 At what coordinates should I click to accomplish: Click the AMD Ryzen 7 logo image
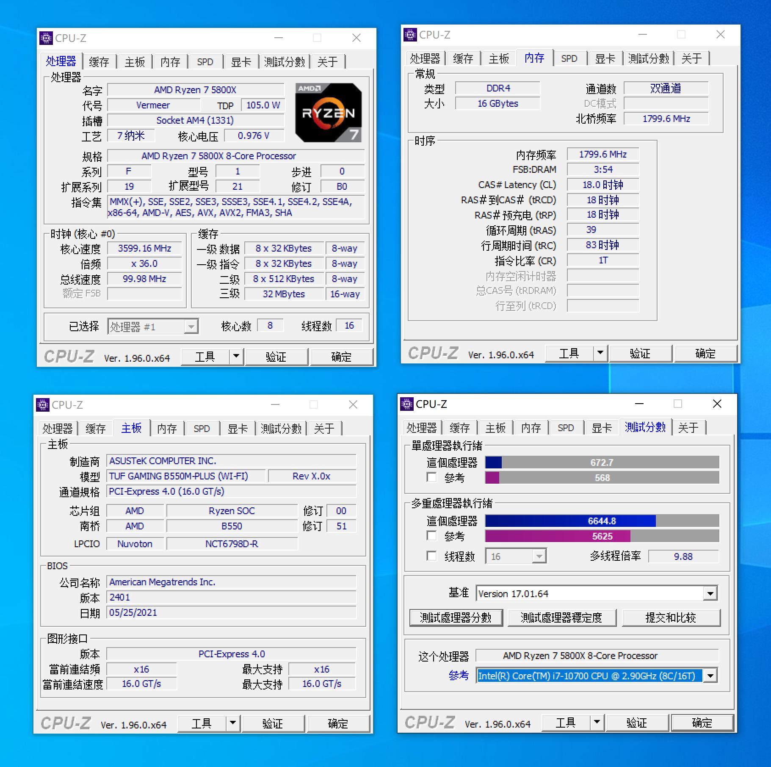[x=328, y=112]
